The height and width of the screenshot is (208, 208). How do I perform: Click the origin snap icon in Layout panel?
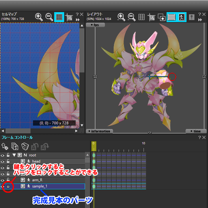[x=151, y=17]
